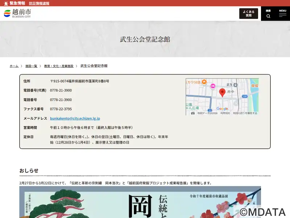Click the bunkakento@city.echizen.lg.jp email link
This screenshot has width=290, height=218.
pyautogui.click(x=75, y=118)
